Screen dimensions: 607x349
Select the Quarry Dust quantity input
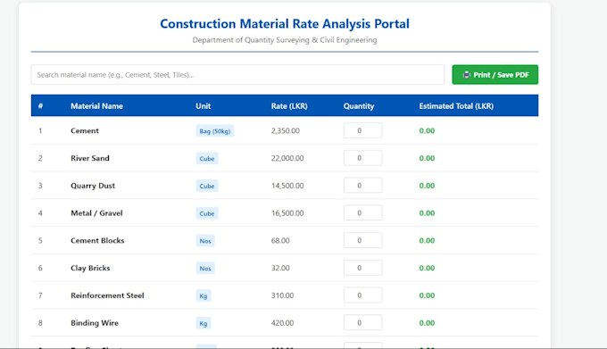point(362,186)
